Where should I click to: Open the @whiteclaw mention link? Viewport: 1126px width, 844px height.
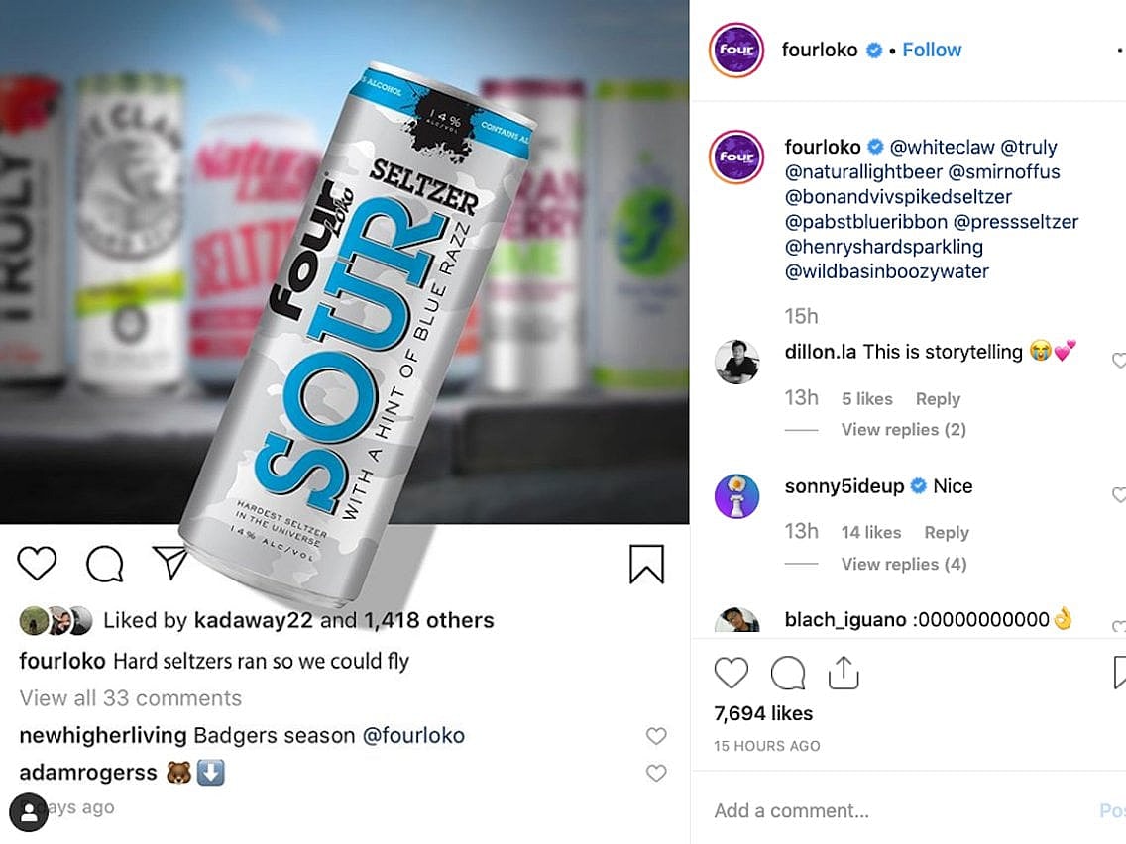click(x=942, y=147)
